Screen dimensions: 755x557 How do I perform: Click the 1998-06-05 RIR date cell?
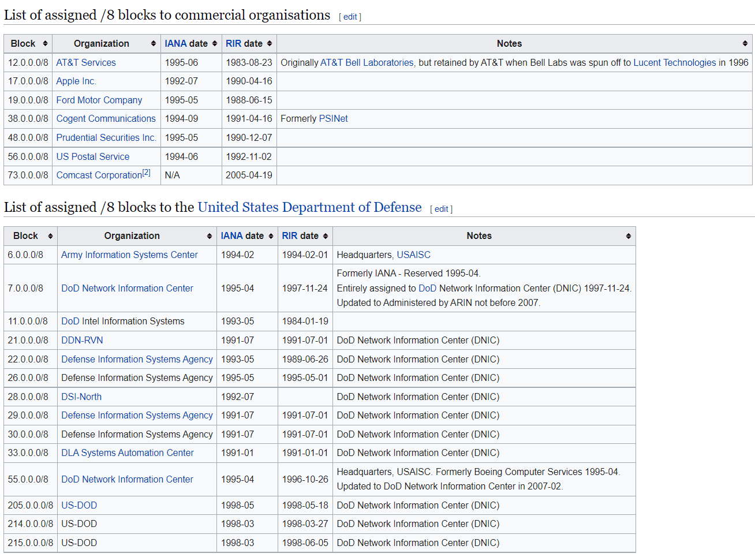305,543
